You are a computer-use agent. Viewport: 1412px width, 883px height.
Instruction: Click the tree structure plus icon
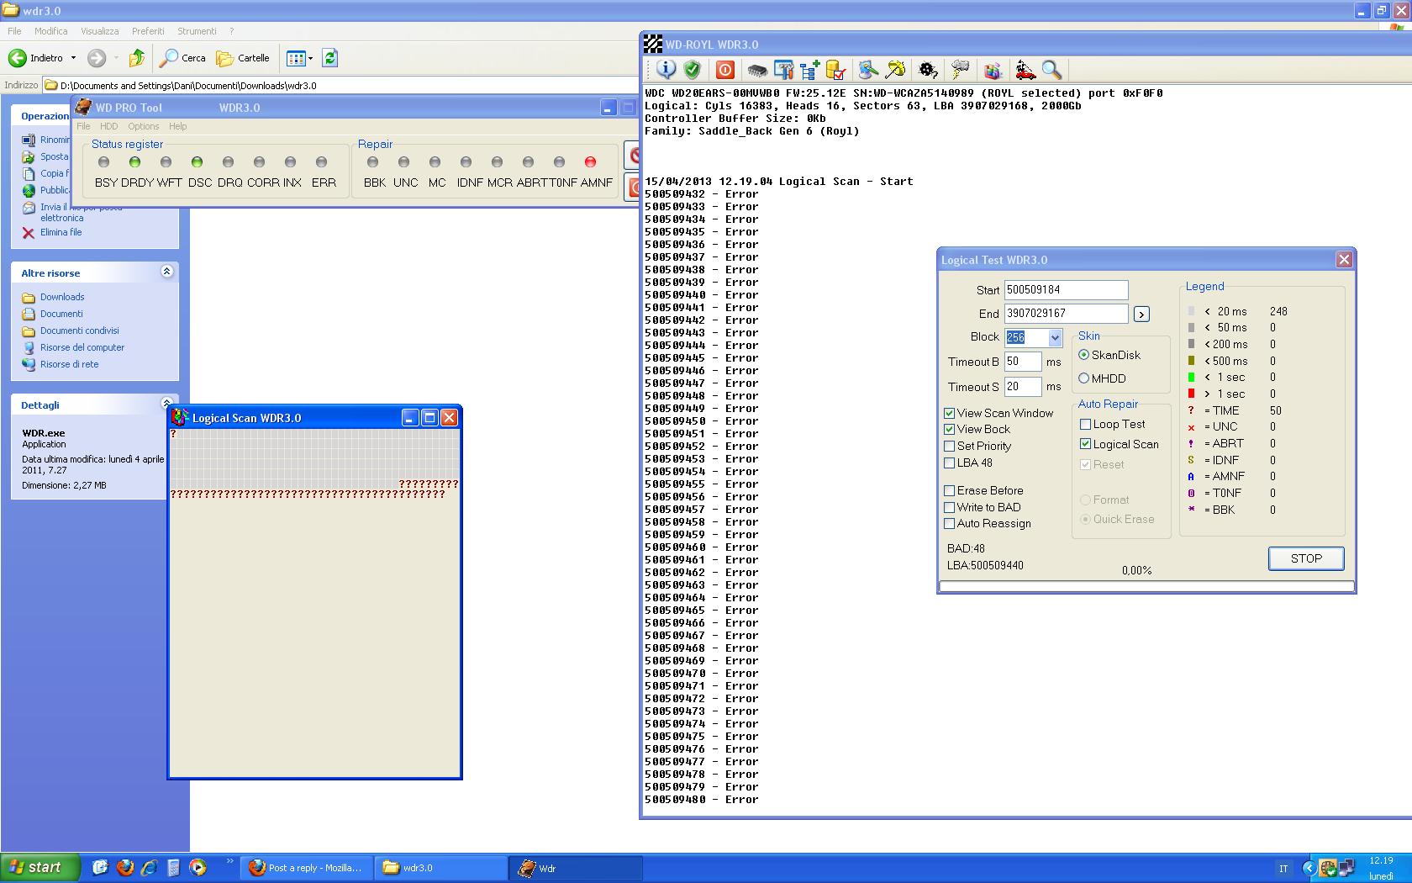(x=810, y=70)
